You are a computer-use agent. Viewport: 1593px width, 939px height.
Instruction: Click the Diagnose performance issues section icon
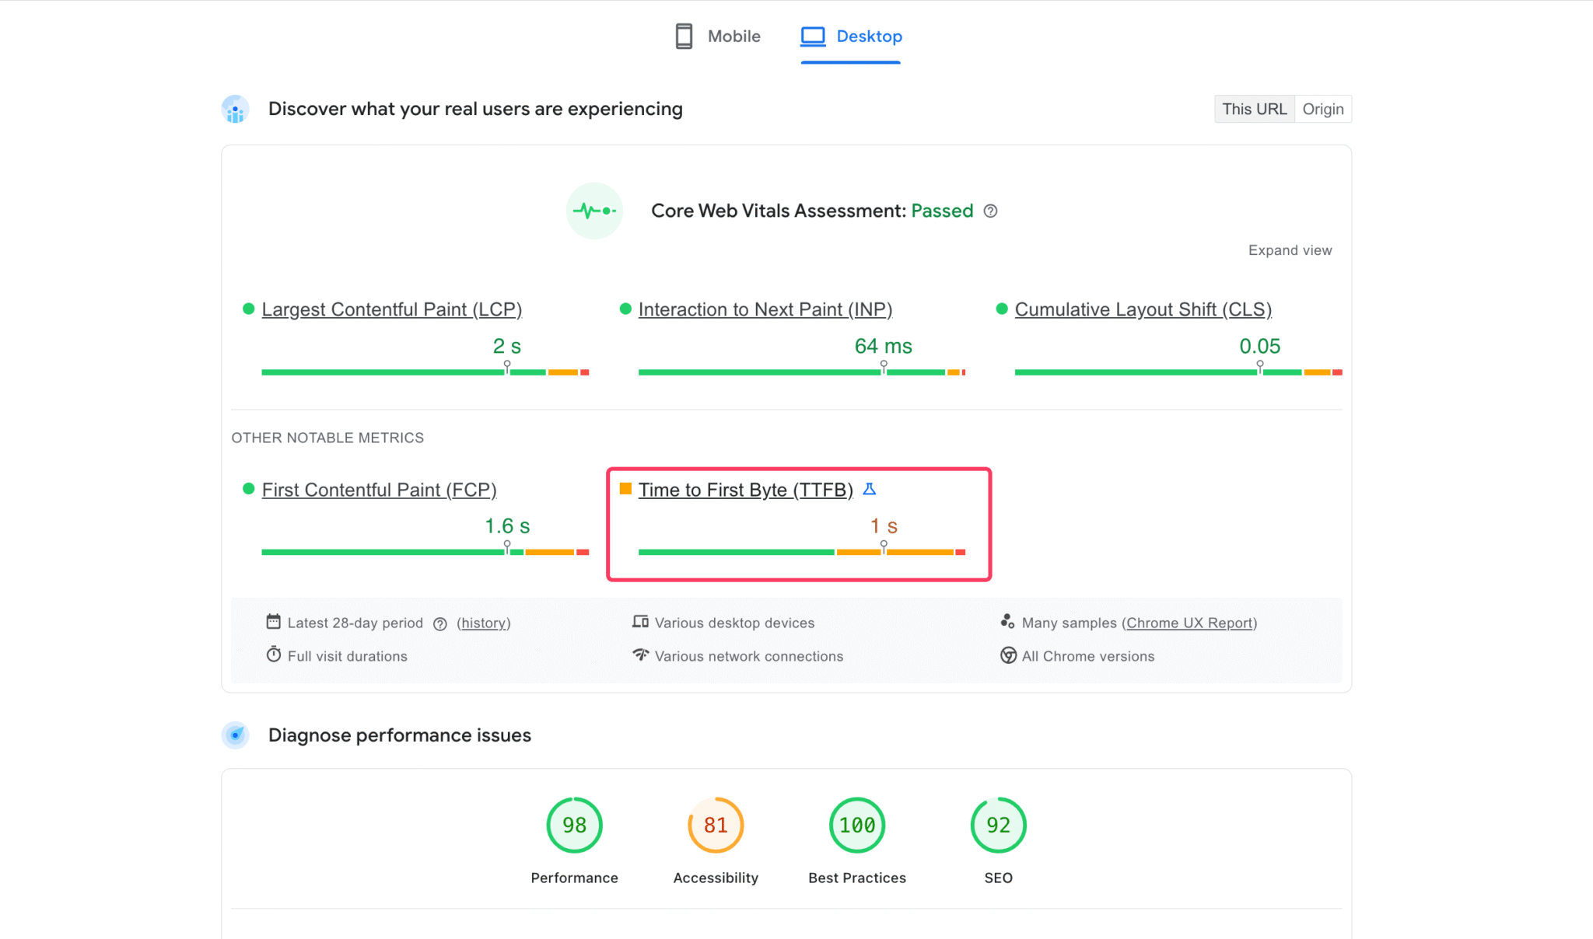tap(235, 735)
